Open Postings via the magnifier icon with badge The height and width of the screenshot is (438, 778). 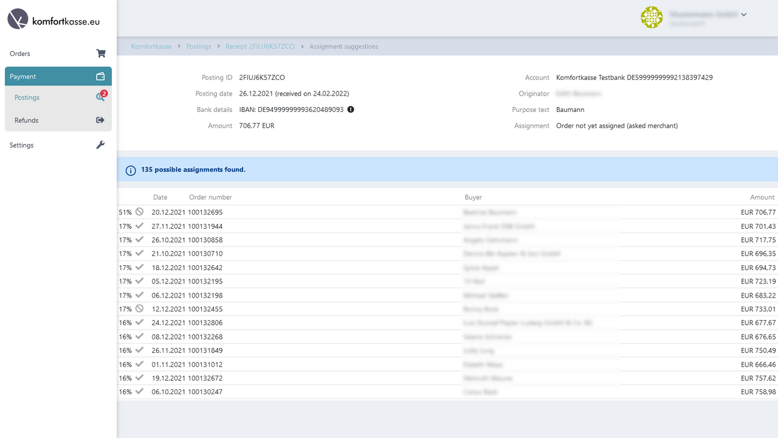click(100, 97)
